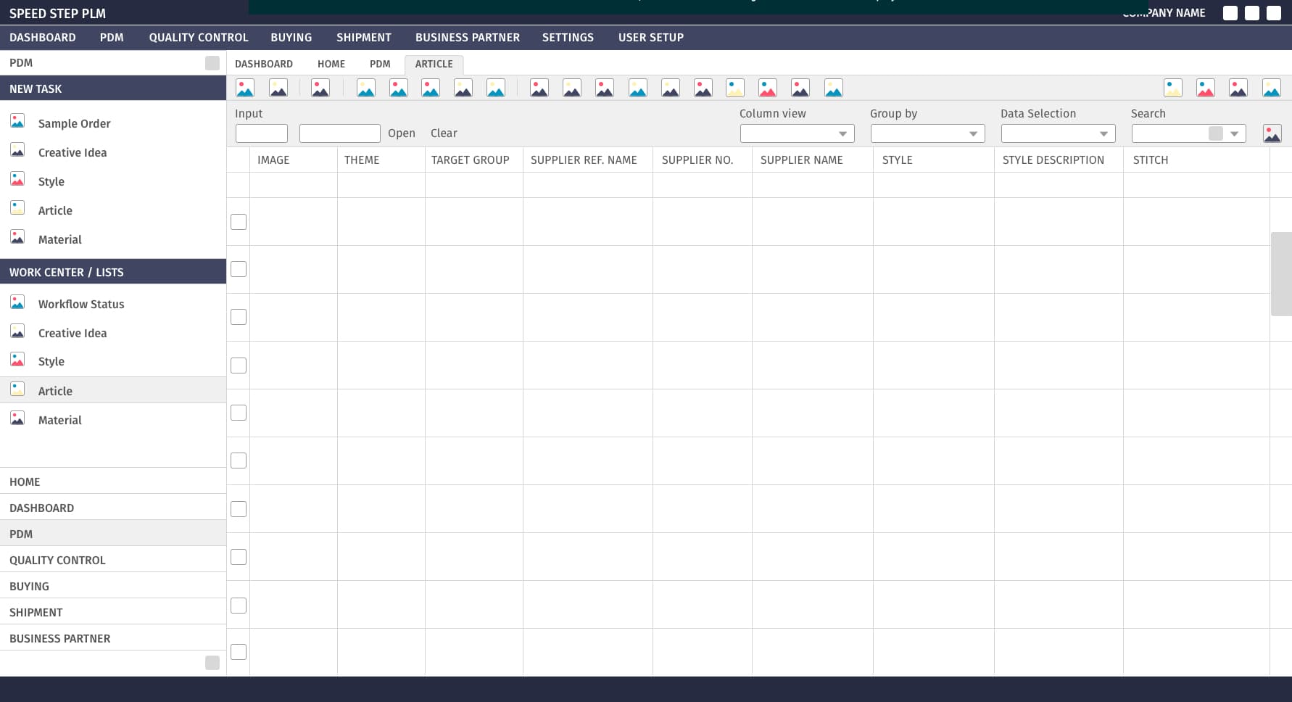Tick the last row checkbox in the table
This screenshot has height=702, width=1292.
click(239, 652)
